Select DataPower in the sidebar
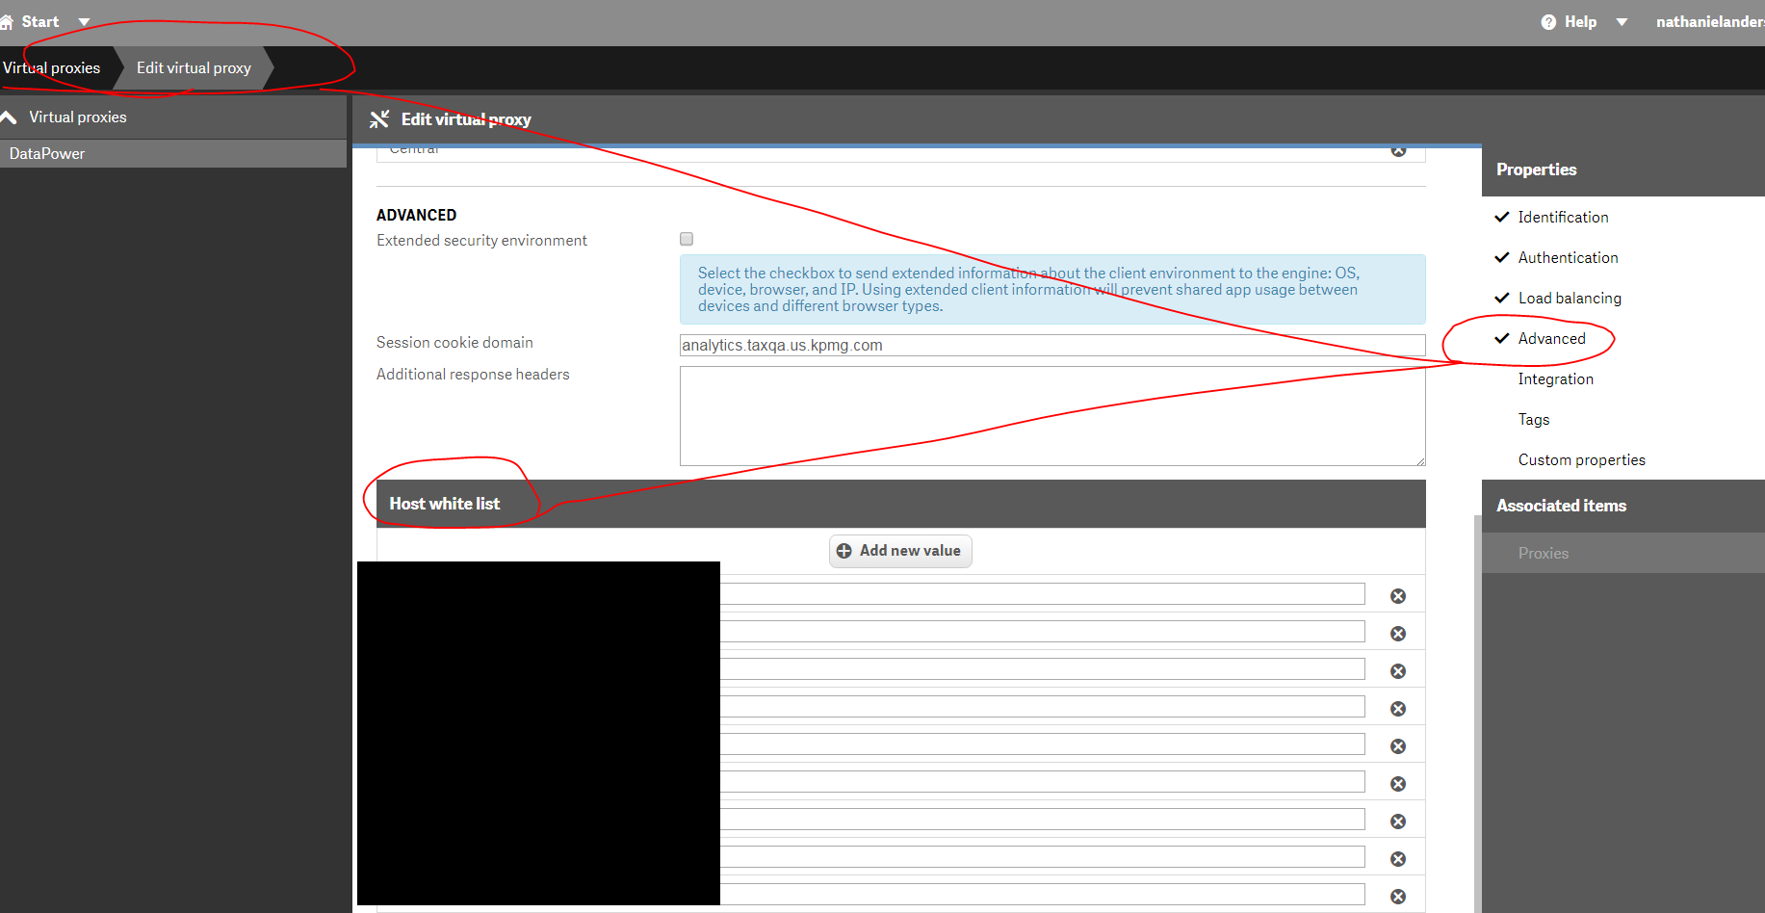This screenshot has height=913, width=1765. pos(173,153)
